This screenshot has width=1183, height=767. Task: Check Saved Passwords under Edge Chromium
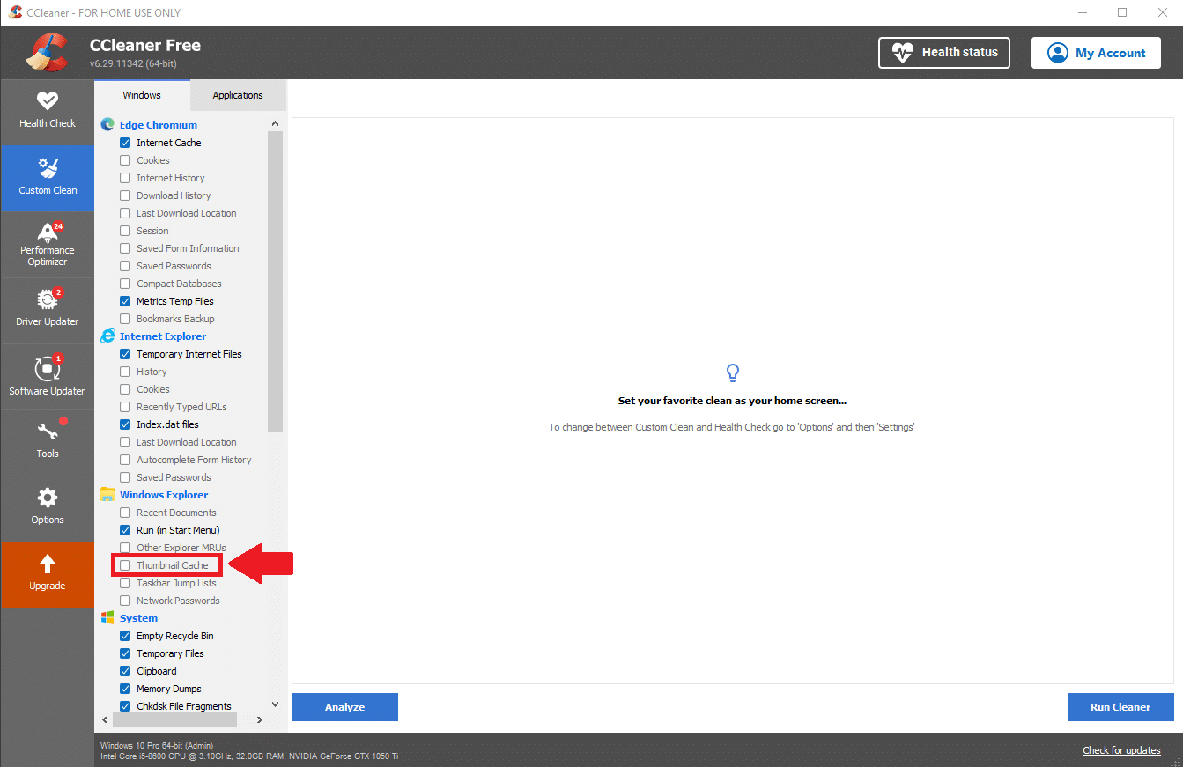125,266
